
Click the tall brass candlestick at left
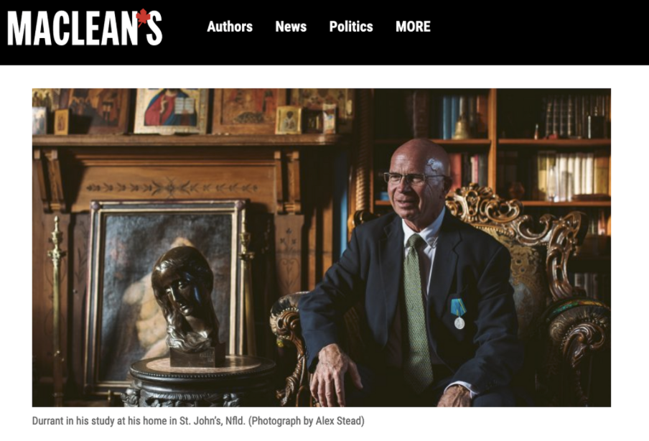tap(57, 307)
